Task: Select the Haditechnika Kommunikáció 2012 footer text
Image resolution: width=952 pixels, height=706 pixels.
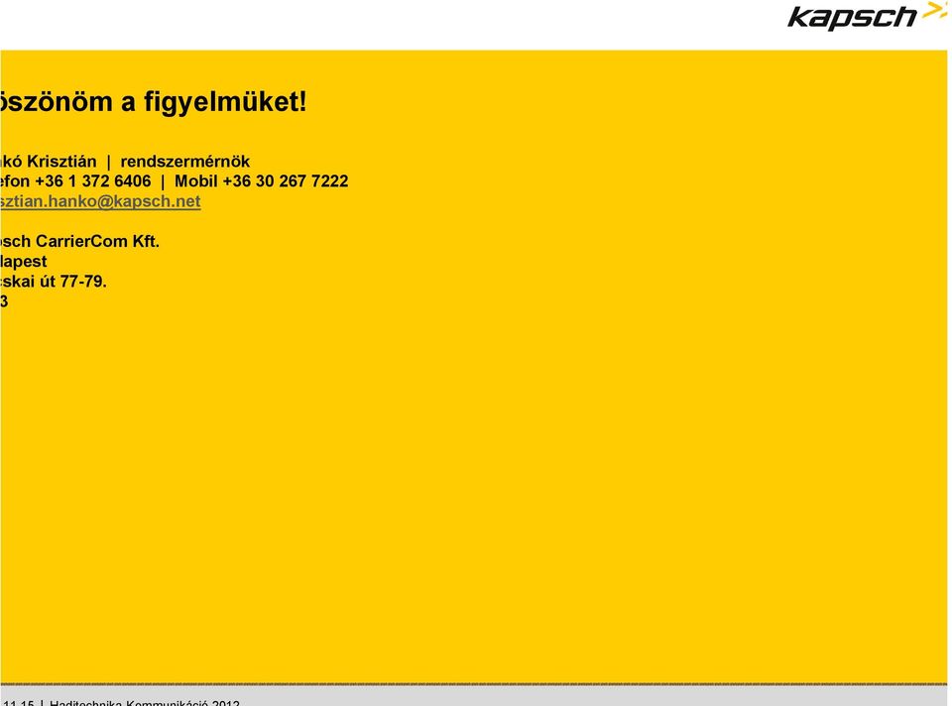Action: 145,703
